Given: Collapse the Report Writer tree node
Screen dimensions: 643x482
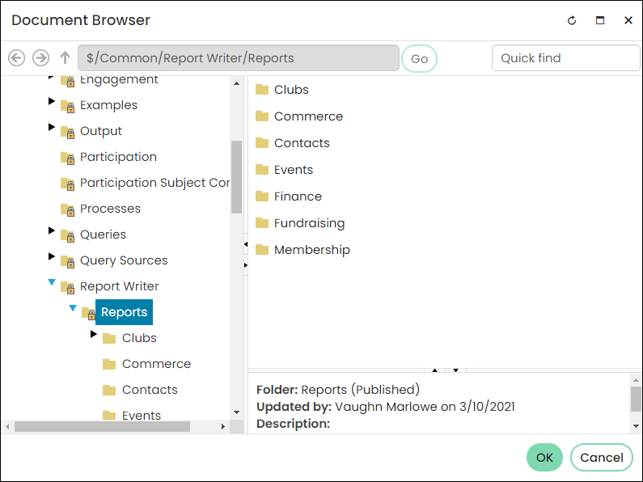Looking at the screenshot, I should click(51, 282).
